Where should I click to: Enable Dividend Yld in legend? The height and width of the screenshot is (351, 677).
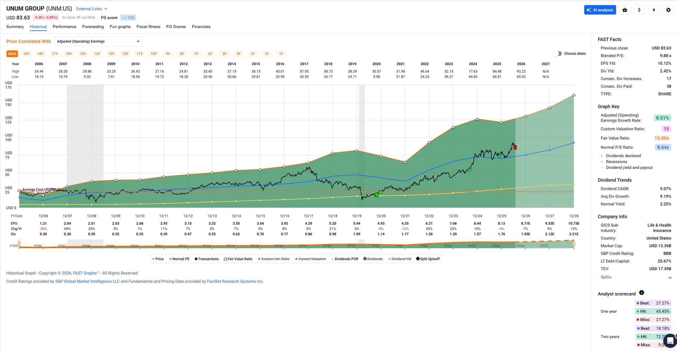tap(400, 259)
